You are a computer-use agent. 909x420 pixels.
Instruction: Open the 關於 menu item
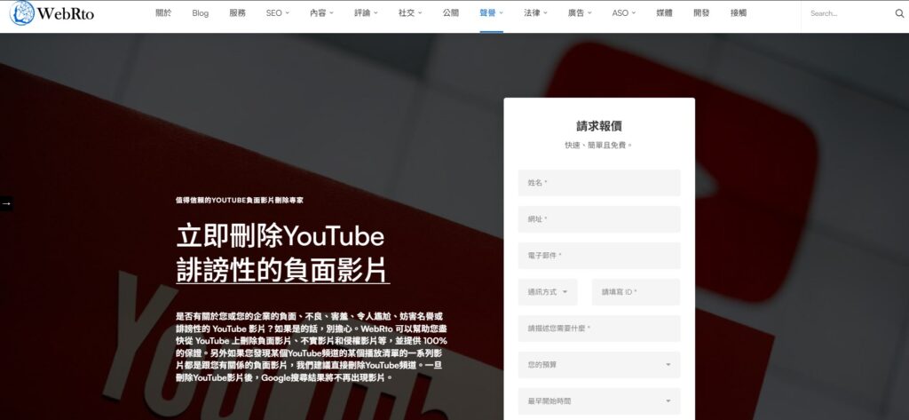[x=163, y=12]
